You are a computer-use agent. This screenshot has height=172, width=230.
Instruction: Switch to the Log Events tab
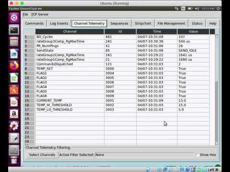pyautogui.click(x=59, y=23)
